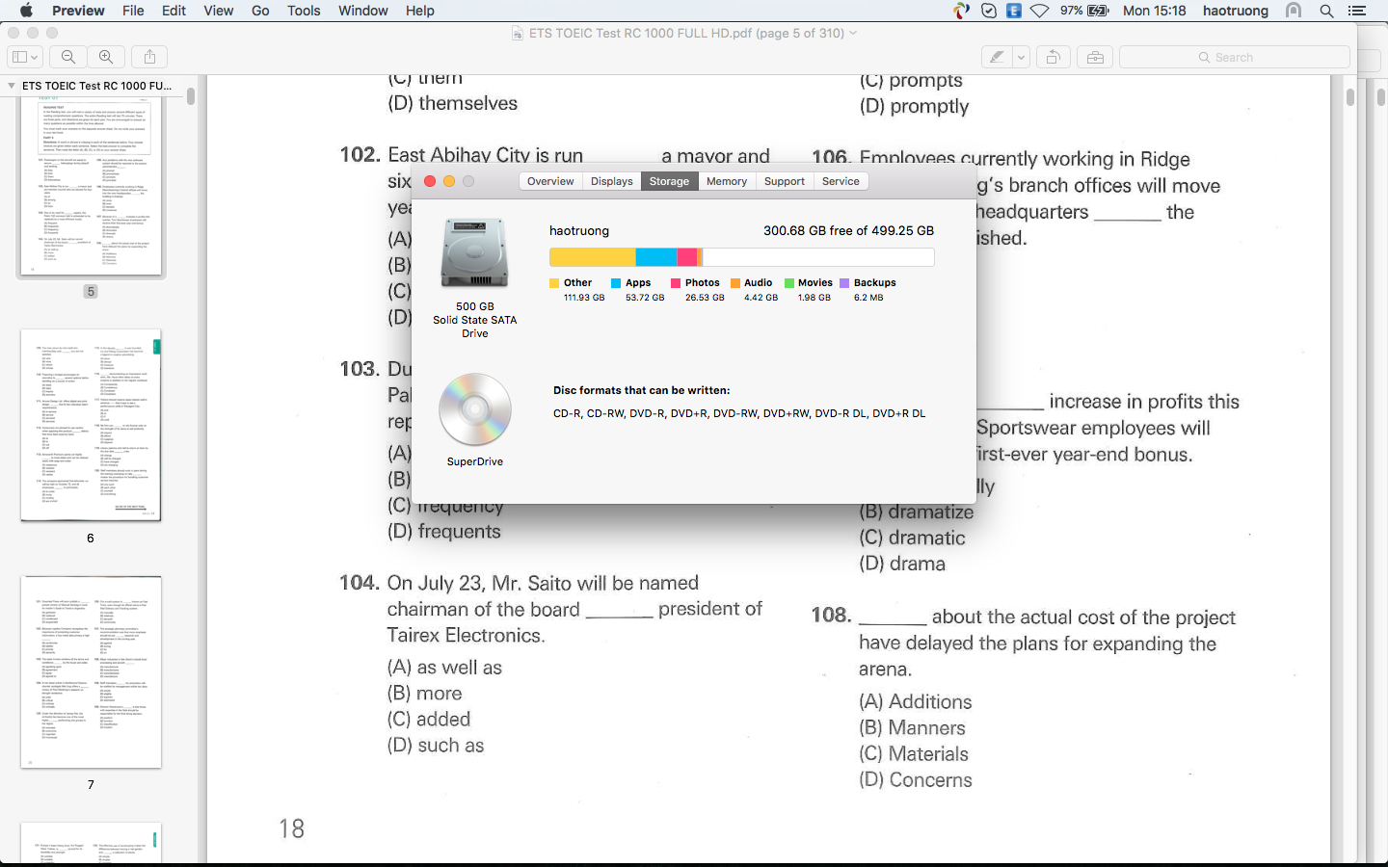Click the document vertical scrollbar in Preview

click(x=1349, y=96)
